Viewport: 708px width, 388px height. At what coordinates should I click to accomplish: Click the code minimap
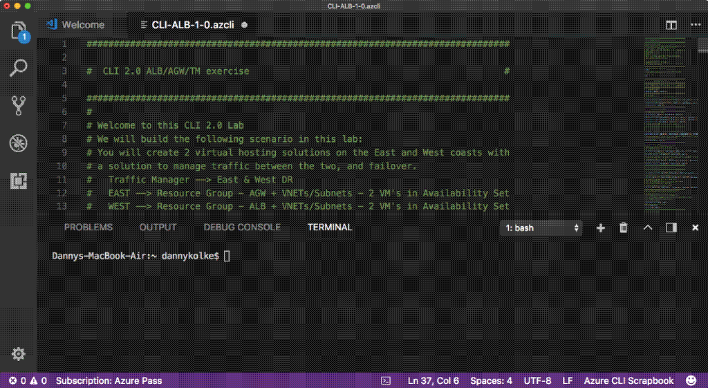[670, 124]
